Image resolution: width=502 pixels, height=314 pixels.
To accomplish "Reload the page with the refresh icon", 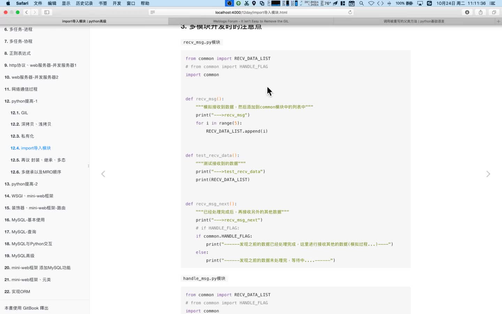I will click(x=350, y=12).
